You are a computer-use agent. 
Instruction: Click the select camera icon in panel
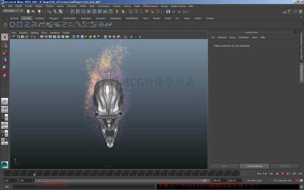[14, 37]
